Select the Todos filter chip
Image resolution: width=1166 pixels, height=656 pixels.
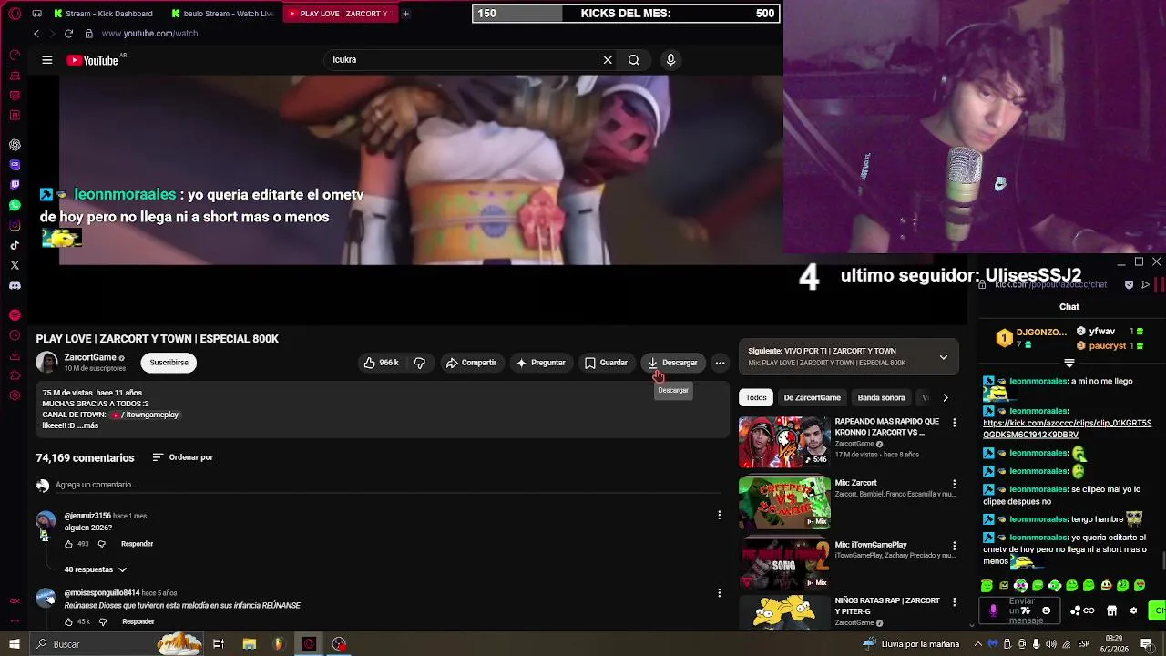(756, 397)
